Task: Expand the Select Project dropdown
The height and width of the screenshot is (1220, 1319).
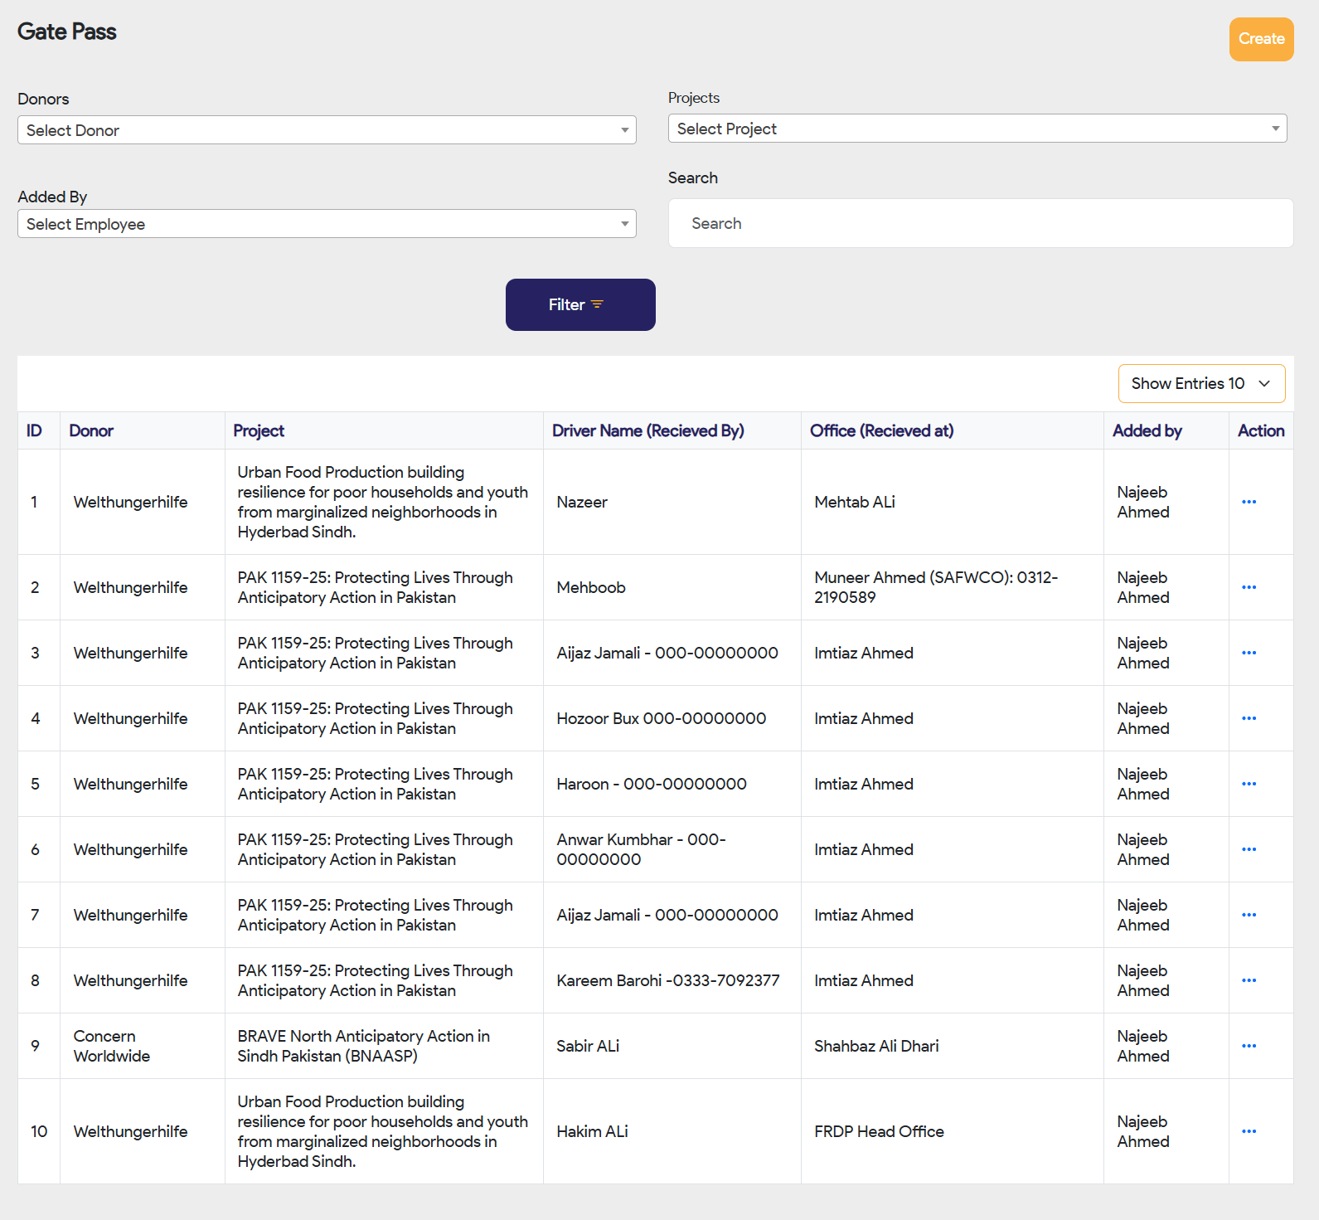Action: pyautogui.click(x=977, y=129)
